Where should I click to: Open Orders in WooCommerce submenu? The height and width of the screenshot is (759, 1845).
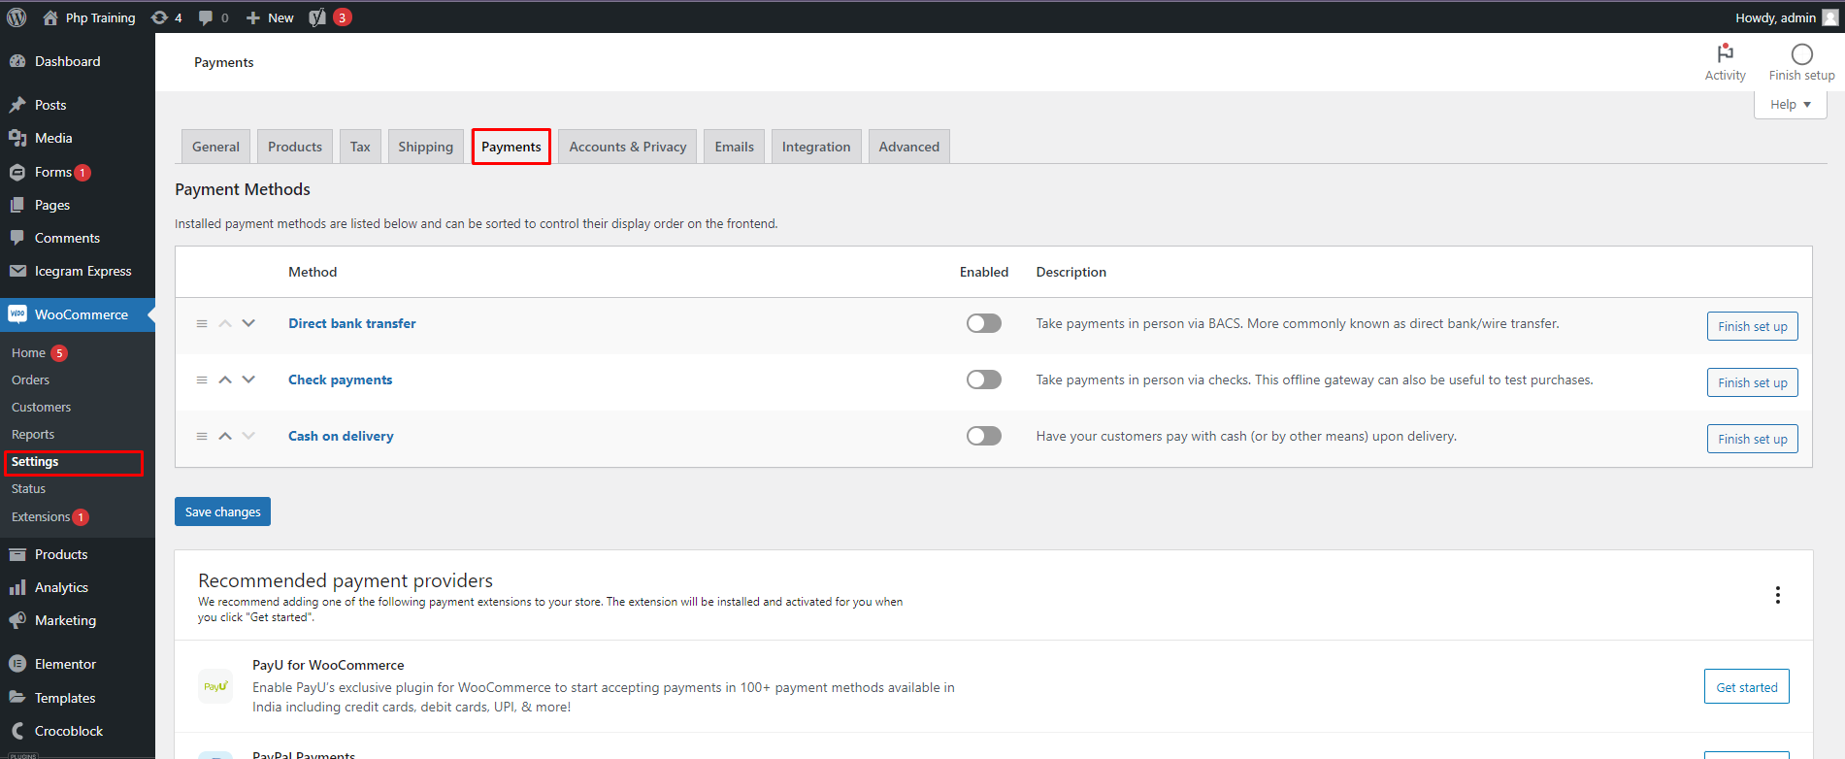(x=30, y=380)
